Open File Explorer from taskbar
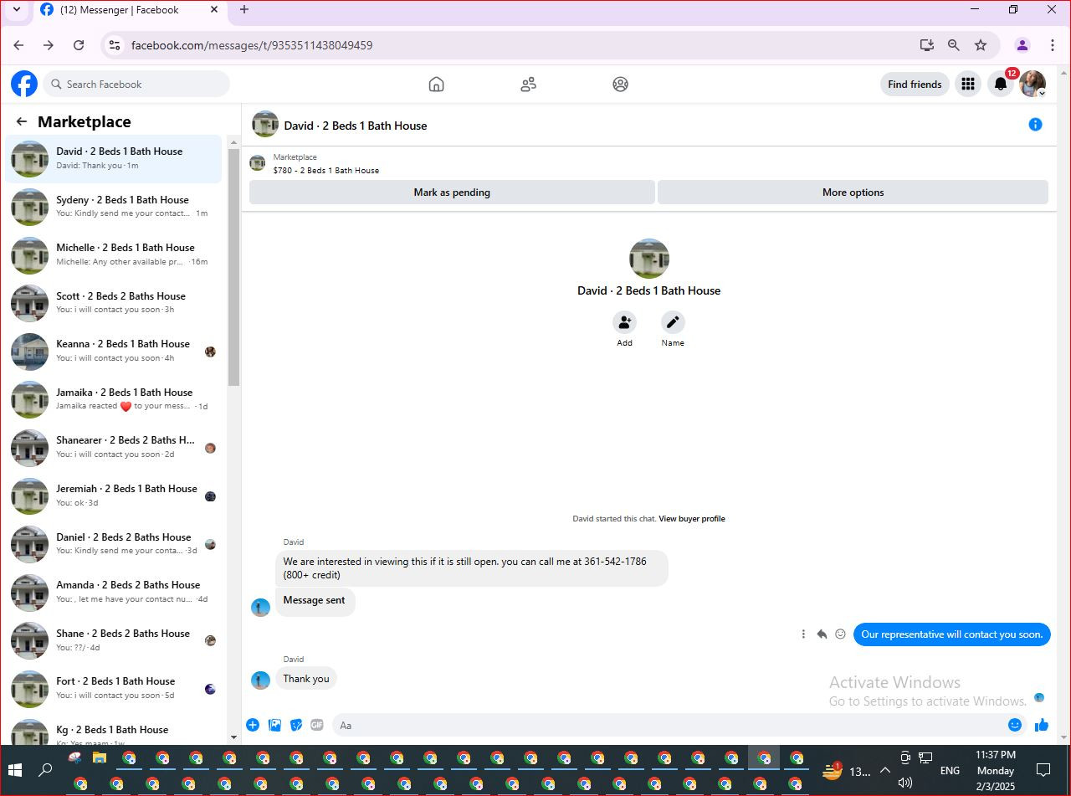 tap(100, 758)
